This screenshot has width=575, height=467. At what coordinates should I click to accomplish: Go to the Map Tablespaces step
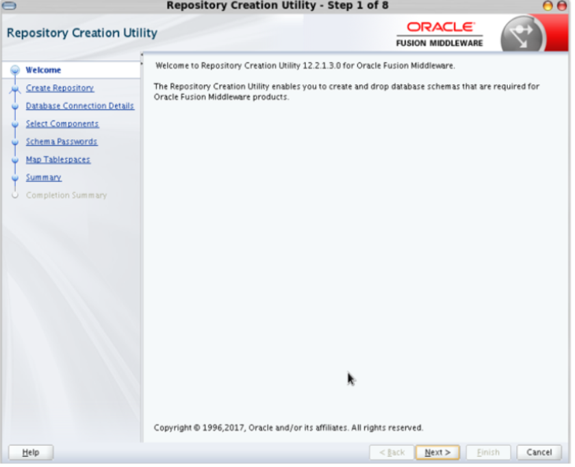(58, 160)
